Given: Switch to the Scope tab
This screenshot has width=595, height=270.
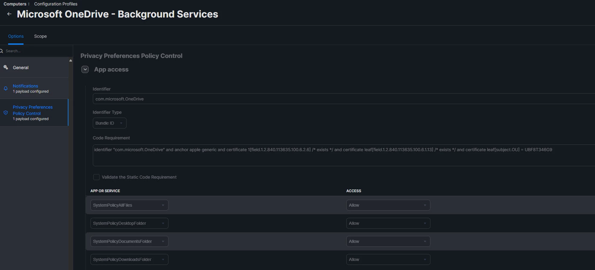Looking at the screenshot, I should coord(40,36).
